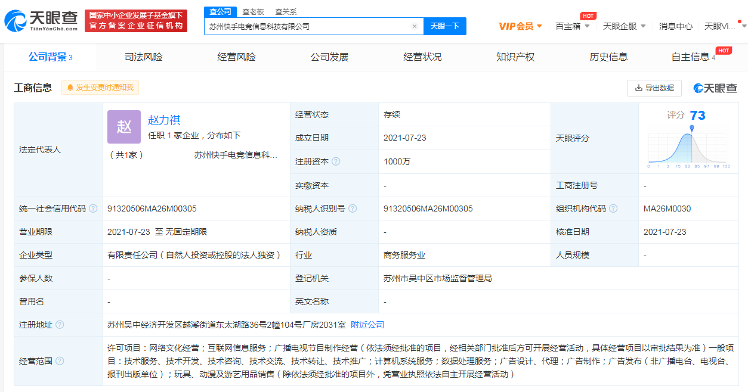Switch to the 知识产权 tab
The width and height of the screenshot is (748, 392).
click(x=515, y=57)
